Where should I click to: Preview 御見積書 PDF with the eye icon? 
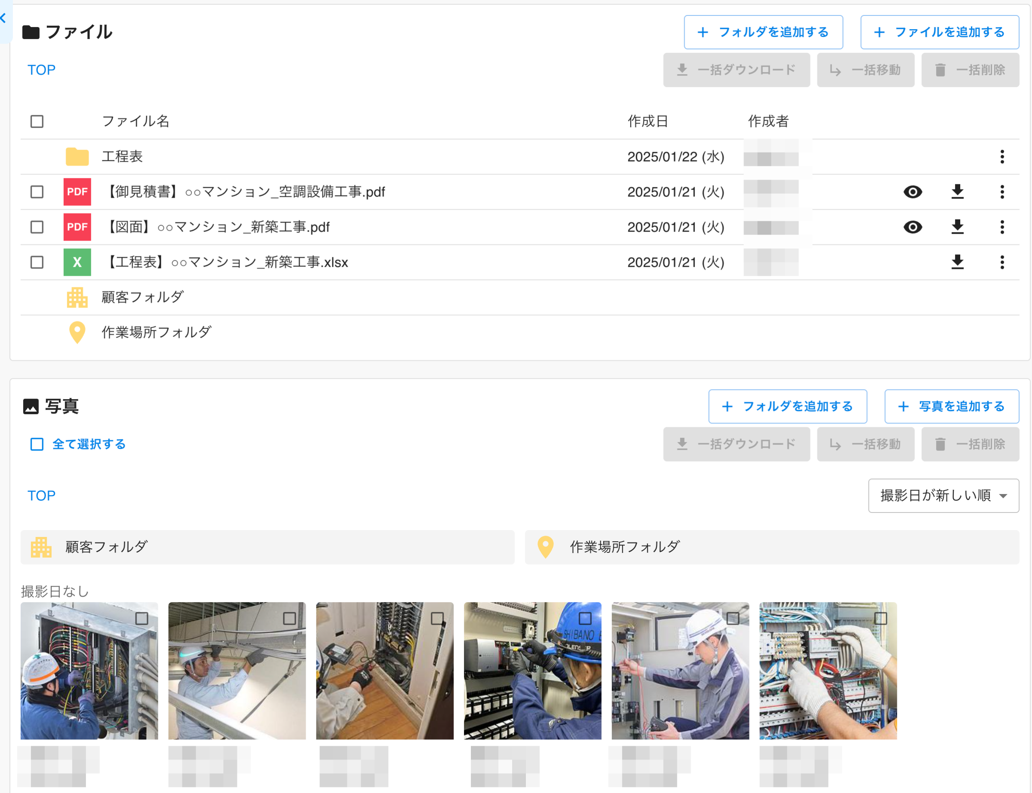(912, 192)
